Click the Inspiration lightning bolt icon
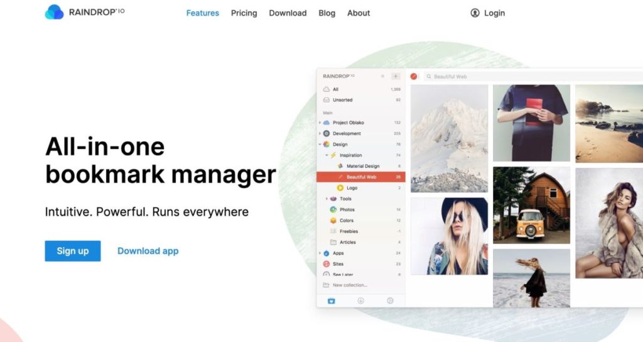The height and width of the screenshot is (342, 643). 333,155
